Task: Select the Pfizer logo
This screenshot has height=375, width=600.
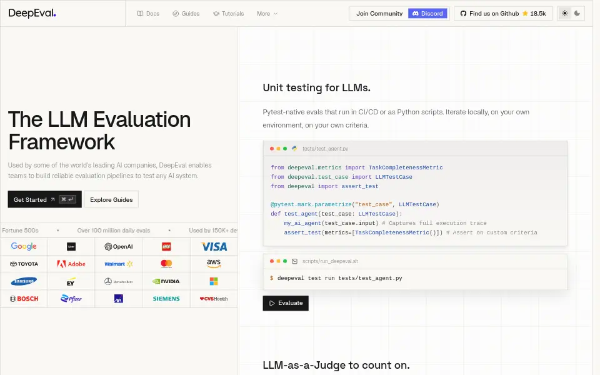Action: point(71,299)
